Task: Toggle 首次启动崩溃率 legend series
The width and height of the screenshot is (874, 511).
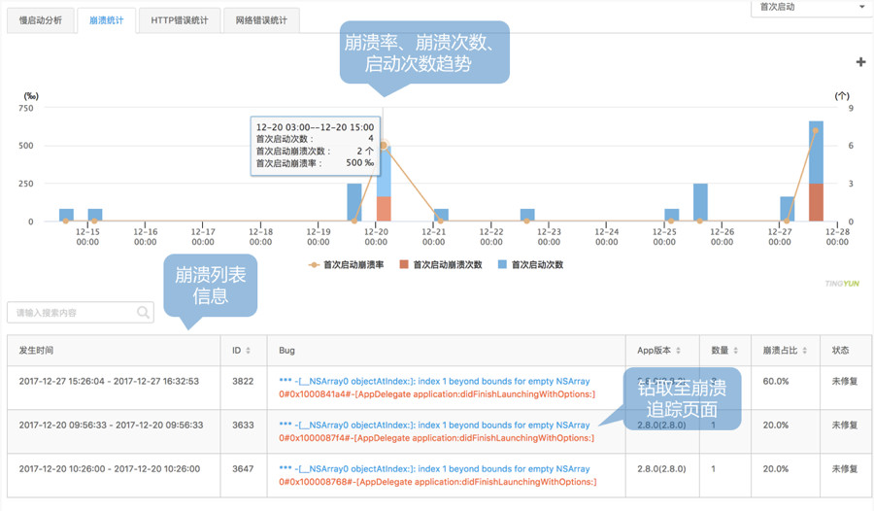Action: click(x=347, y=264)
